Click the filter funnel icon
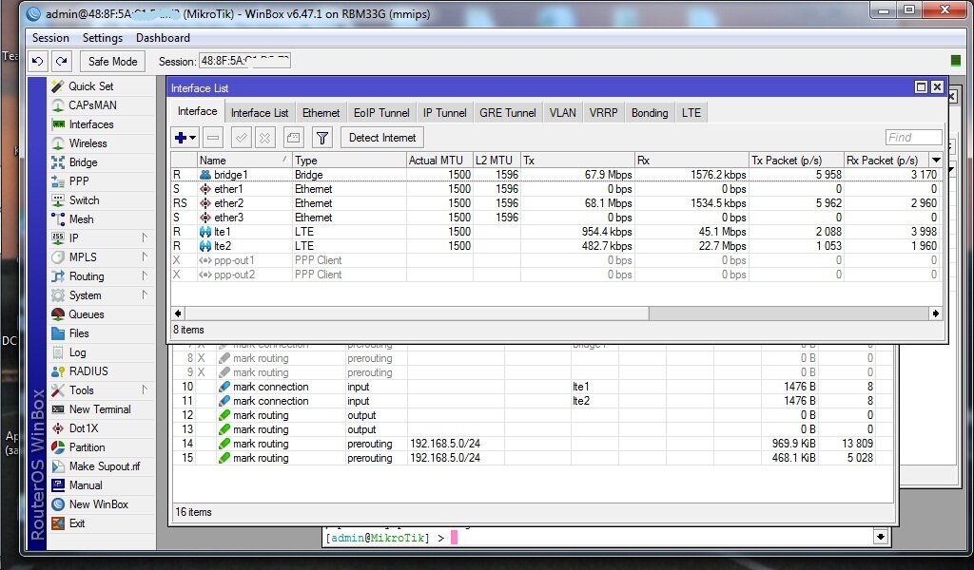Image resolution: width=974 pixels, height=570 pixels. [321, 138]
